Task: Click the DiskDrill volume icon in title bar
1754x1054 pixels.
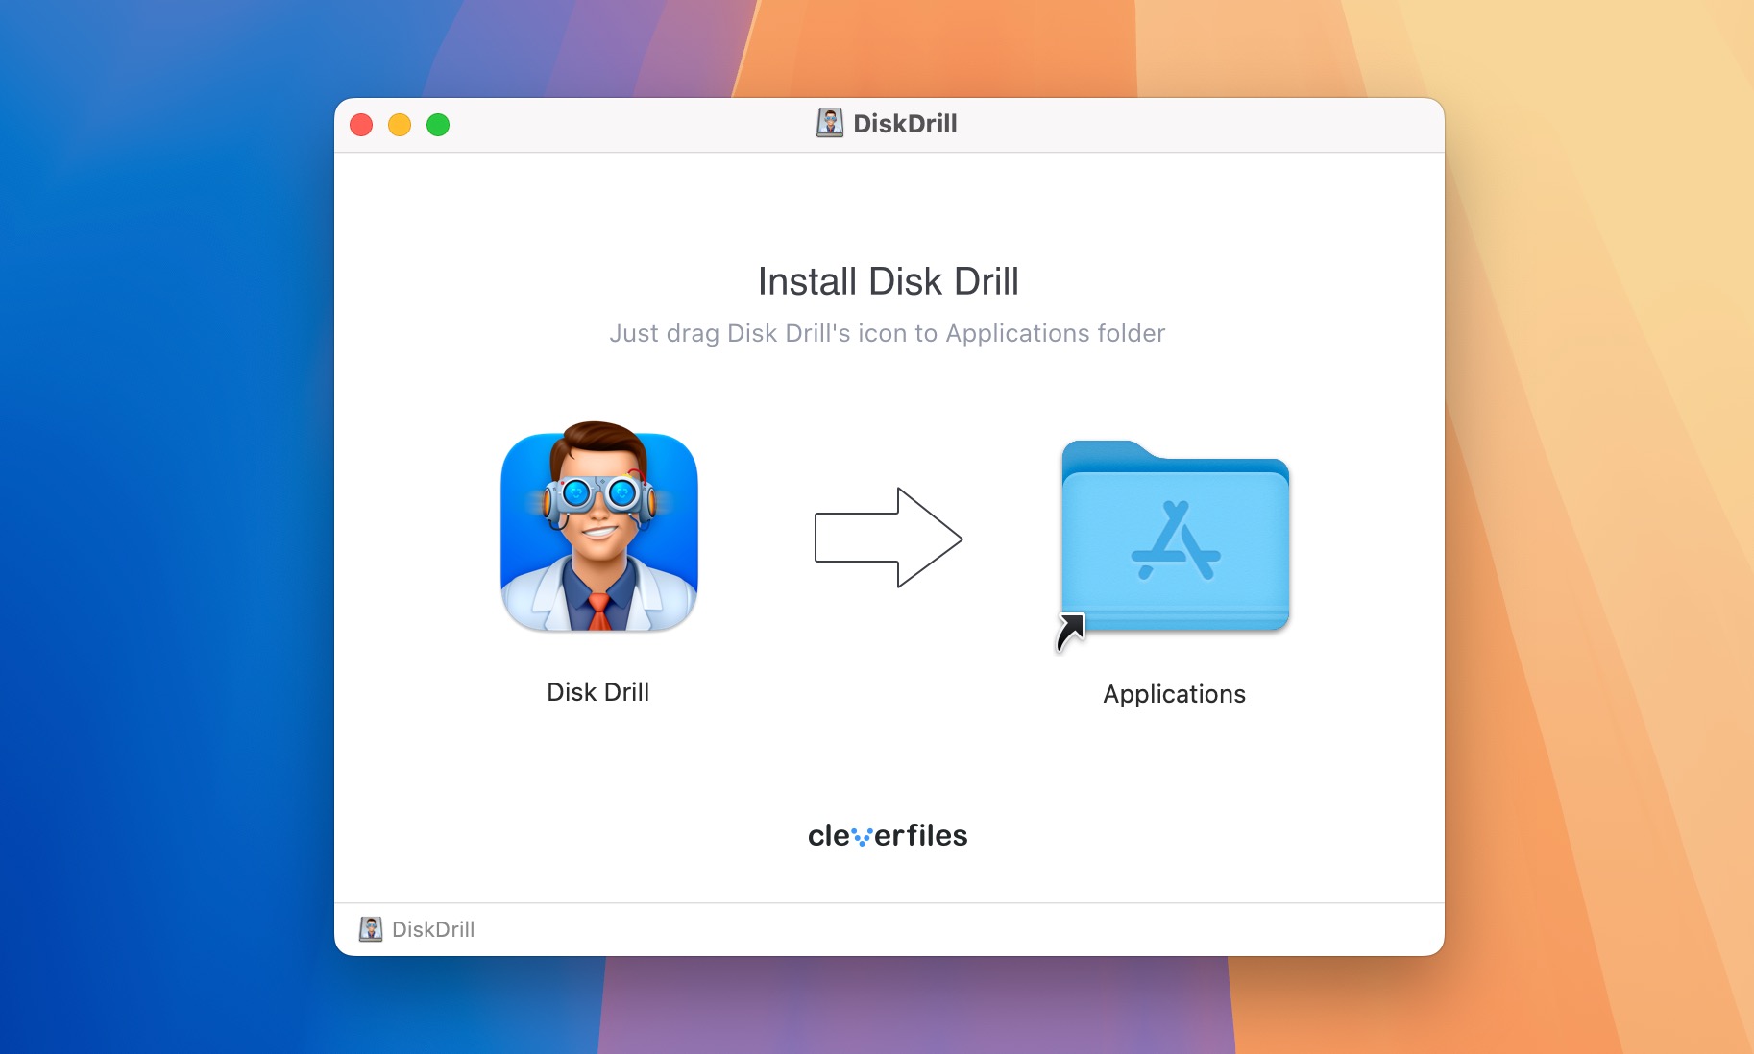Action: pyautogui.click(x=830, y=123)
